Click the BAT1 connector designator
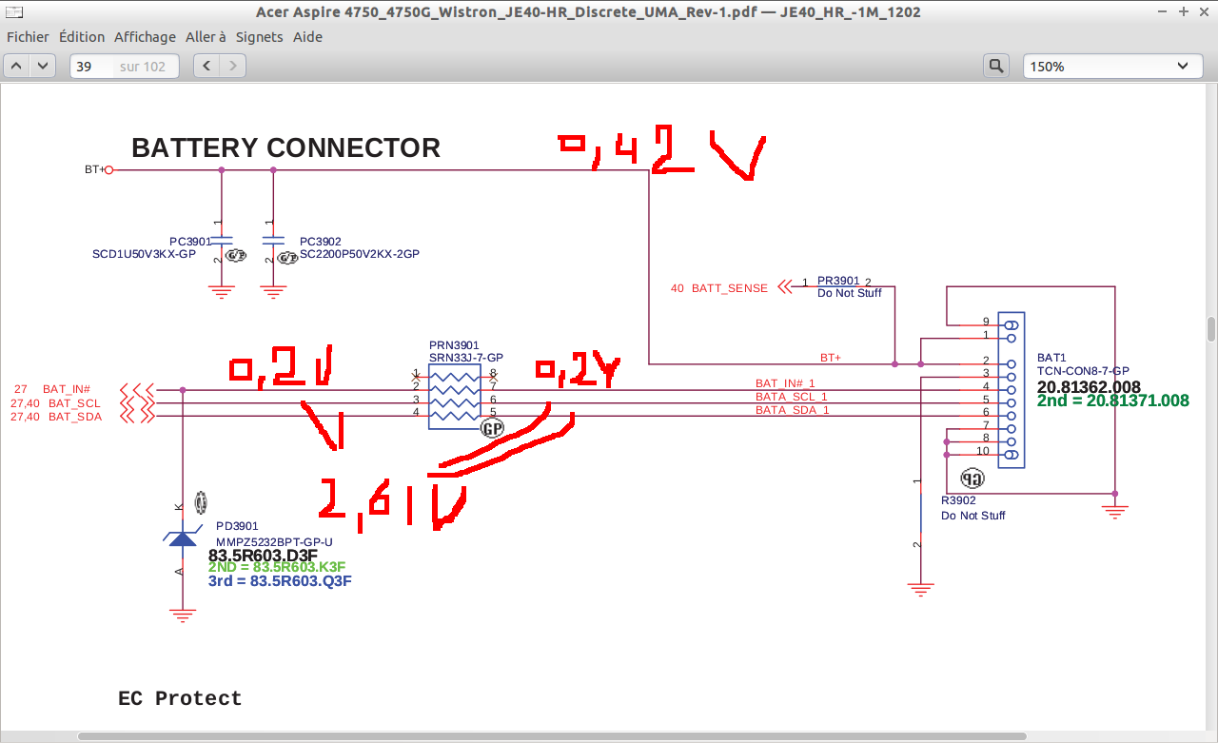Screen dimensions: 1218x743 1051,358
